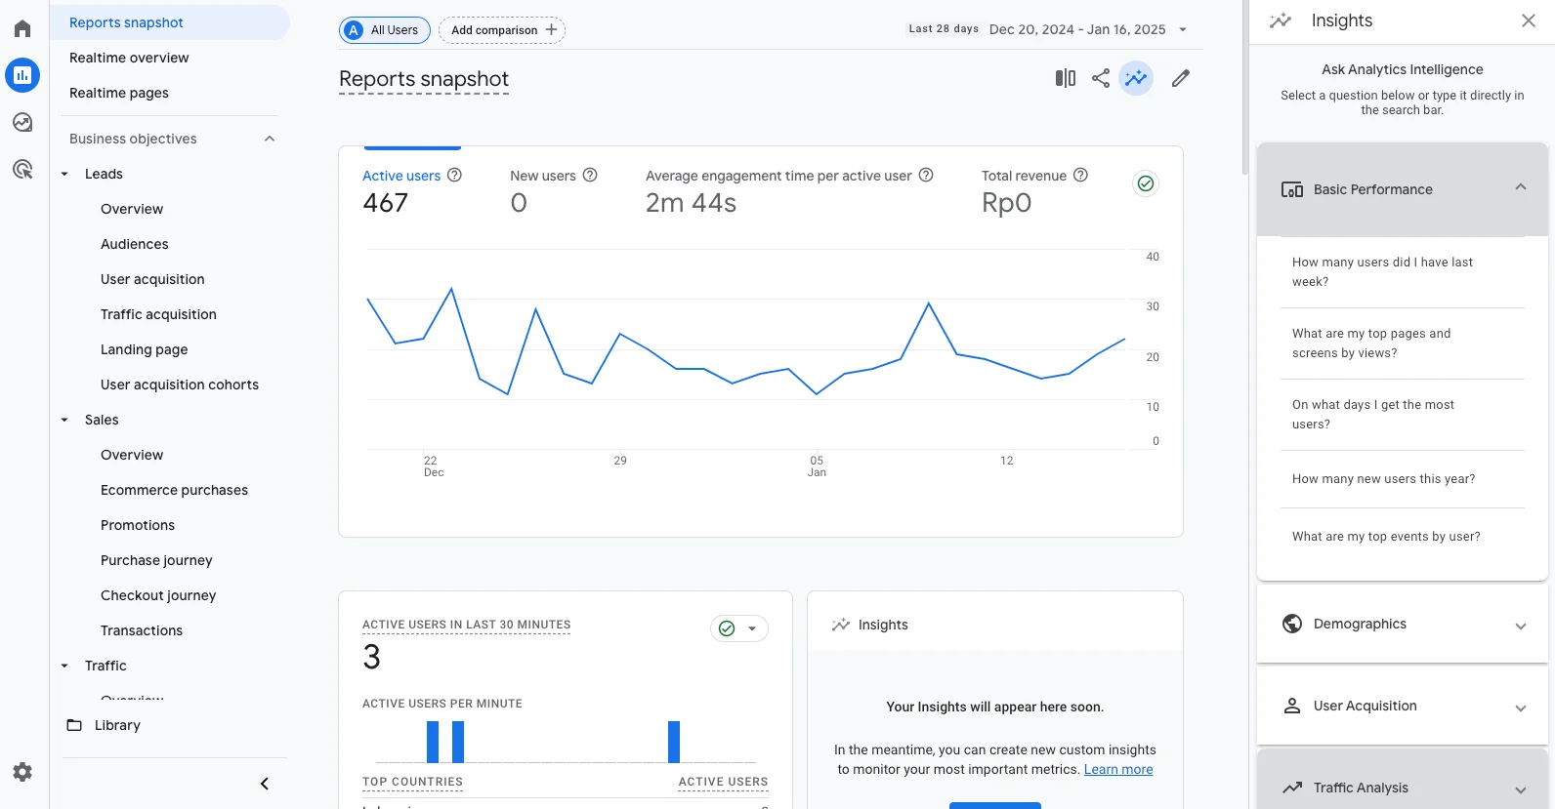The image size is (1555, 809).
Task: Click the Basic Performance monitor icon
Action: (x=1292, y=189)
